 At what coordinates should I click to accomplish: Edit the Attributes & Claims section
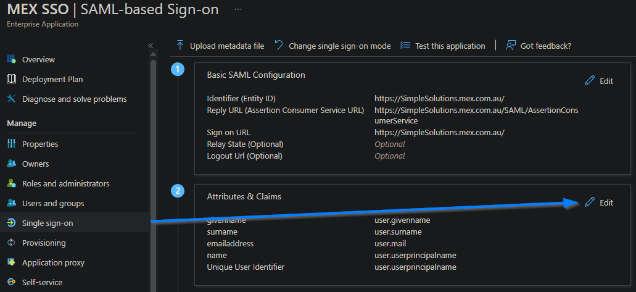599,202
